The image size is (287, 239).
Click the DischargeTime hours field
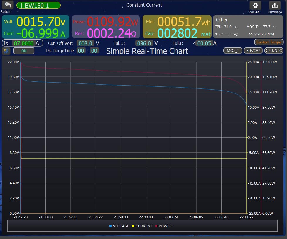tap(81, 51)
